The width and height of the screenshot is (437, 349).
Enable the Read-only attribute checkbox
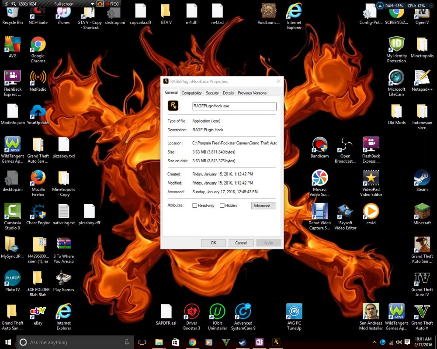[195, 205]
